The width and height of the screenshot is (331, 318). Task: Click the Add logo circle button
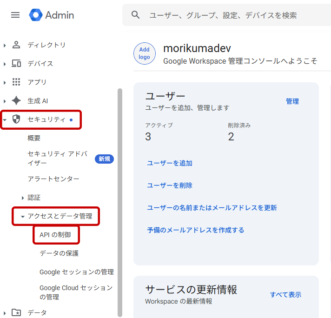(145, 53)
